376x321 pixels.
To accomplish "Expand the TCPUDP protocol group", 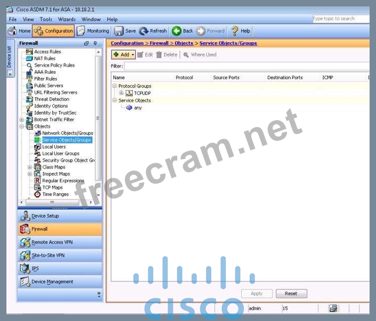I will point(121,93).
